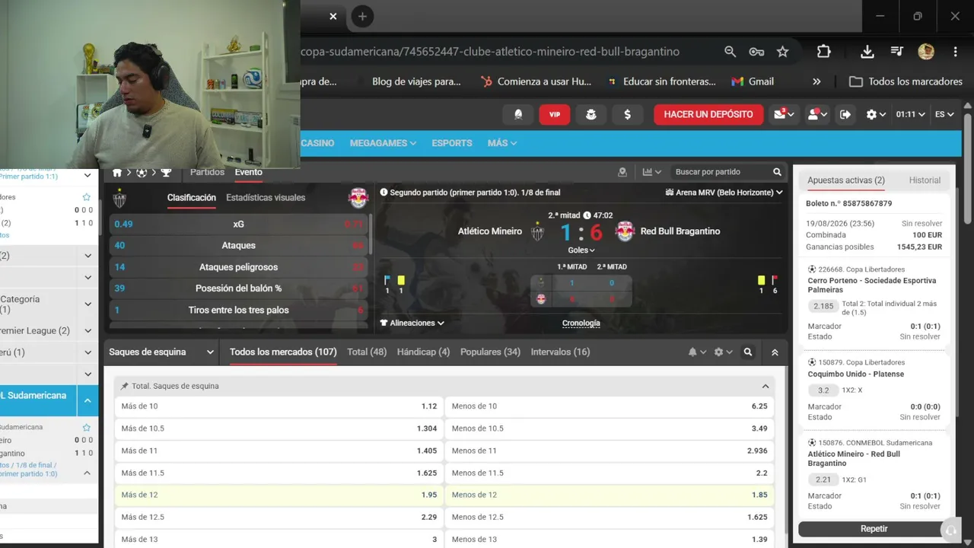Screen dimensions: 974x548
Task: Open the Cronología link
Action: point(581,323)
